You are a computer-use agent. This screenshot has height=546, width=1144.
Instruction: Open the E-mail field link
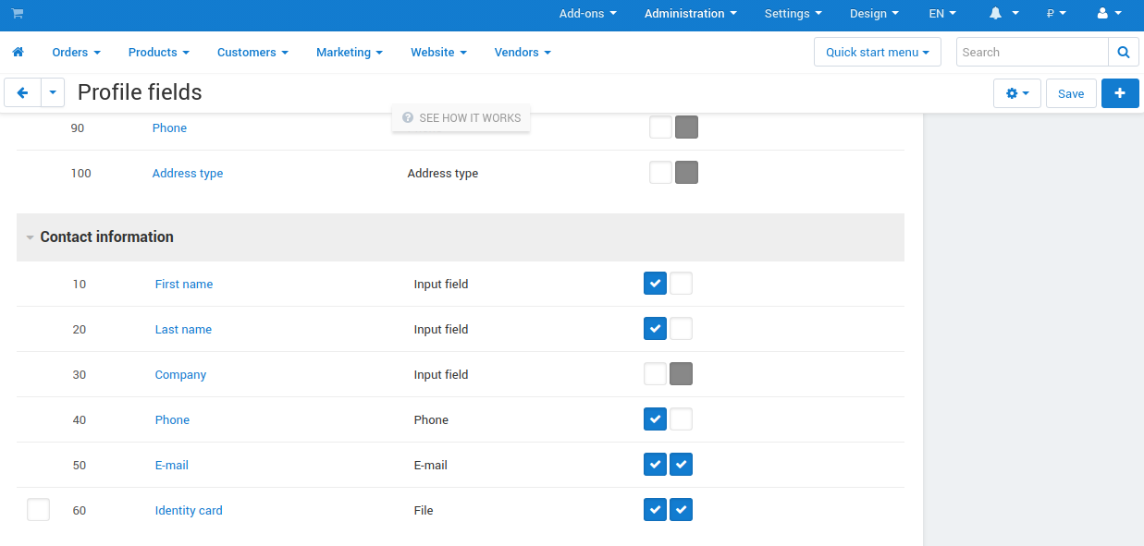(172, 466)
